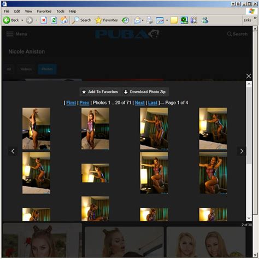259x259 pixels.
Task: Click the media tools icon in toolbar
Action: (x=194, y=20)
